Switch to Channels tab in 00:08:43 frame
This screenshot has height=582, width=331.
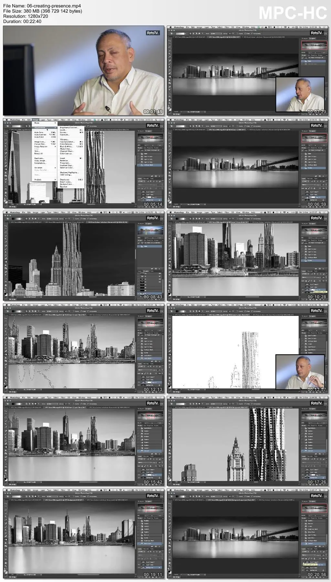tap(146, 271)
